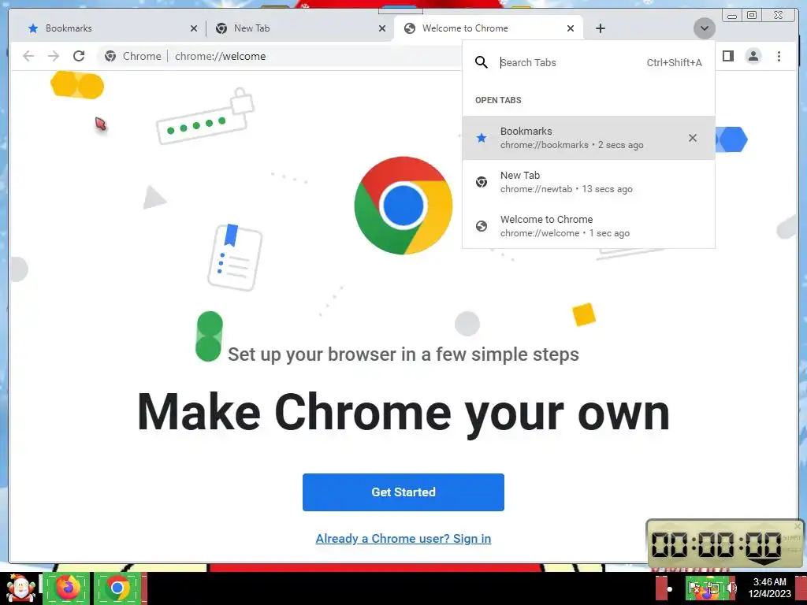Select Welcome to Chrome in open tabs list
Image resolution: width=807 pixels, height=605 pixels.
(x=588, y=226)
